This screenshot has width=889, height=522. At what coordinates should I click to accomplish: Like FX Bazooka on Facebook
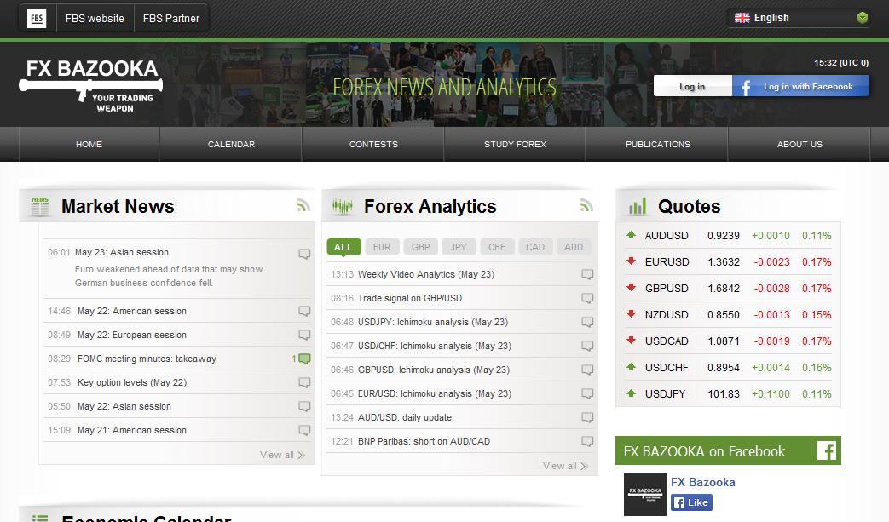[692, 502]
